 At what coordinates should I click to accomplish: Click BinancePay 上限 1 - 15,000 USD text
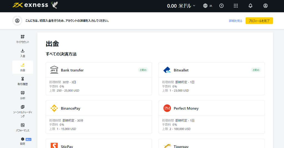tap(63, 129)
